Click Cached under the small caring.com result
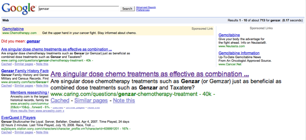Image resolution: width=306 pixels, height=140 pixels. click(x=7, y=64)
